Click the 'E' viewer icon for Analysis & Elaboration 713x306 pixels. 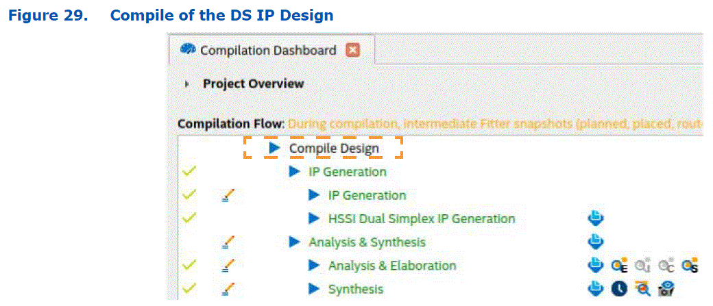(620, 266)
